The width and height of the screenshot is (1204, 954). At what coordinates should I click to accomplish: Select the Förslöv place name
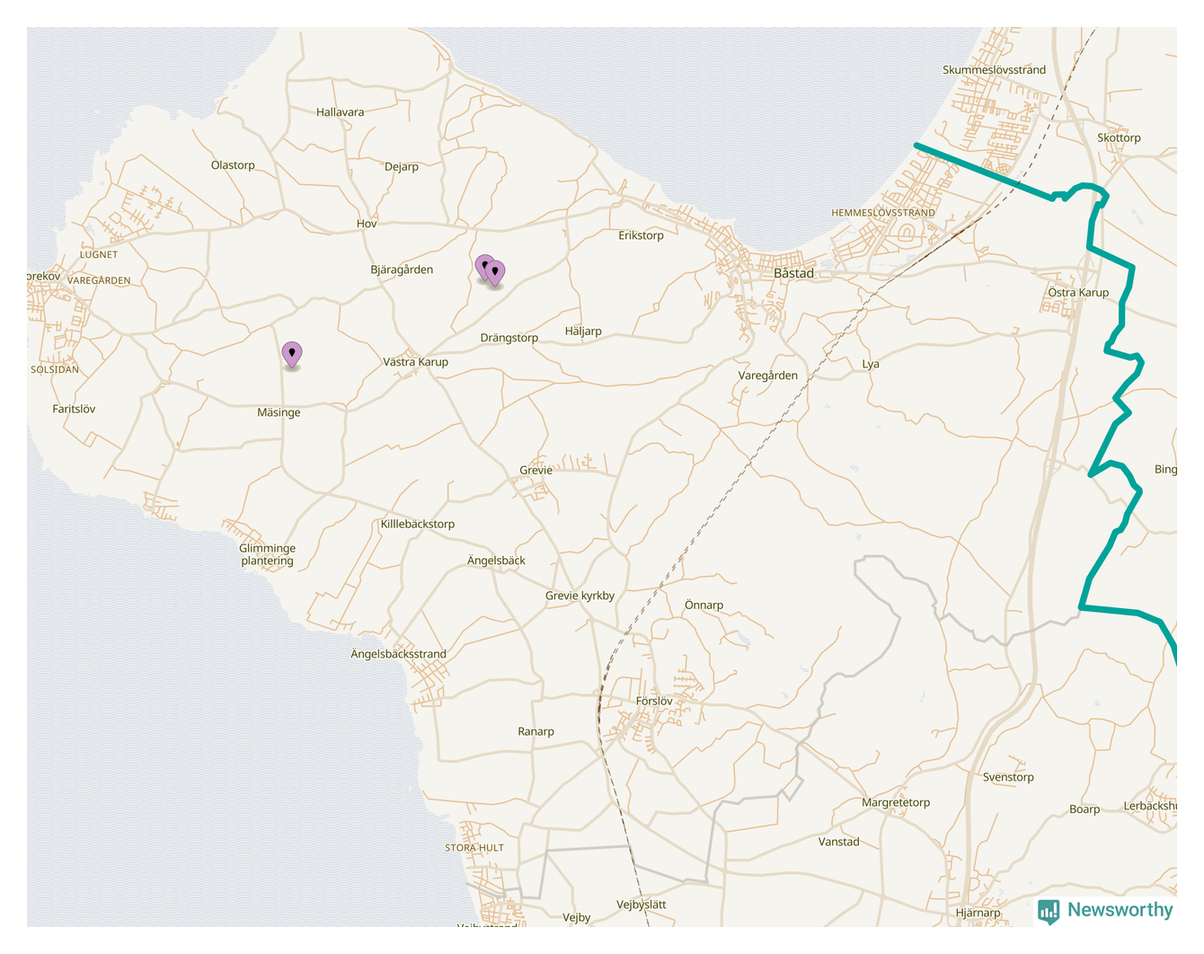(654, 702)
